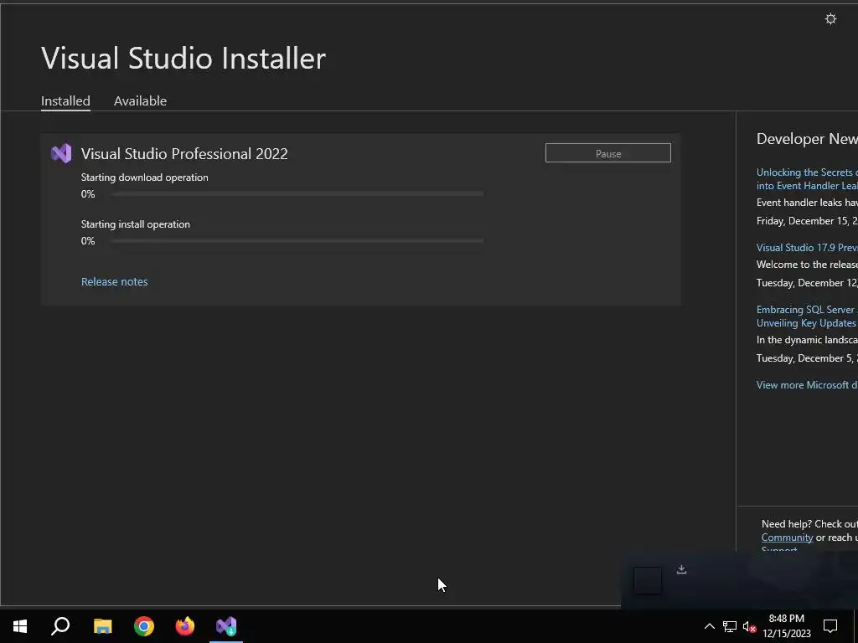This screenshot has width=858, height=643.
Task: Switch to the Installed tab
Action: [x=65, y=101]
